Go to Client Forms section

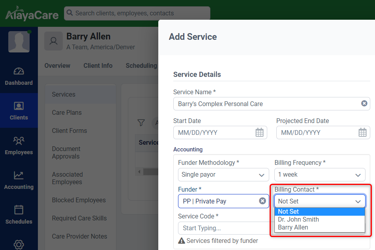click(69, 131)
